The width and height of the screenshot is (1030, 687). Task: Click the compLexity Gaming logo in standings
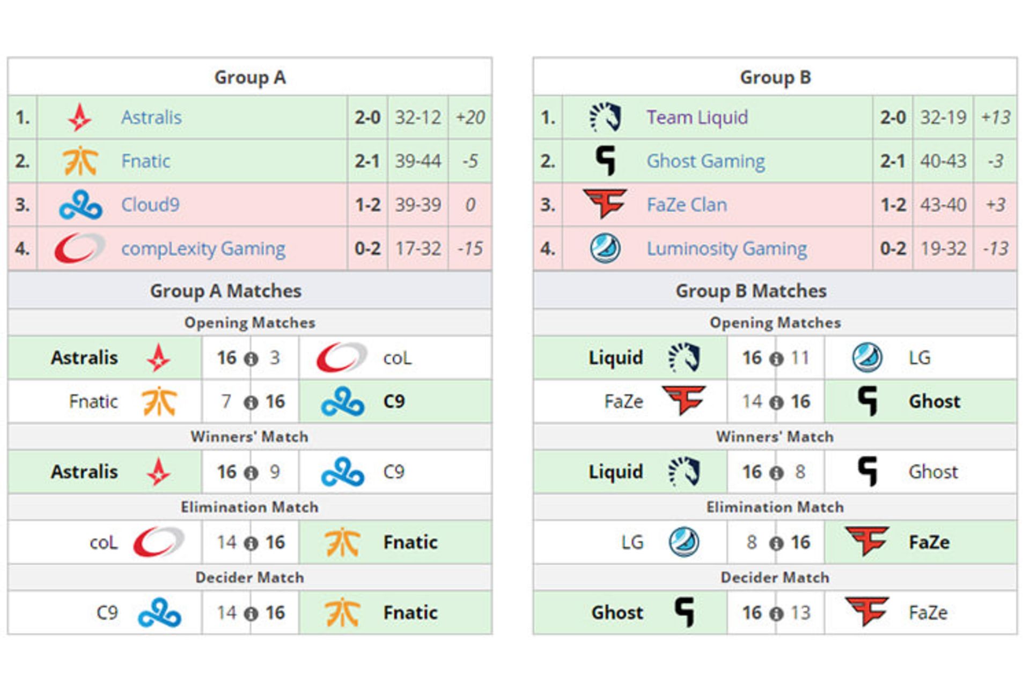pos(80,249)
